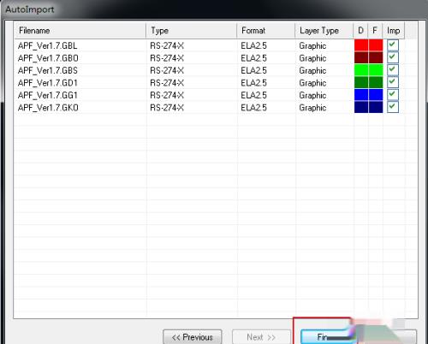Click ELA2.5 format of APF_Ver1.7.GKO
The width and height of the screenshot is (428, 344).
253,108
